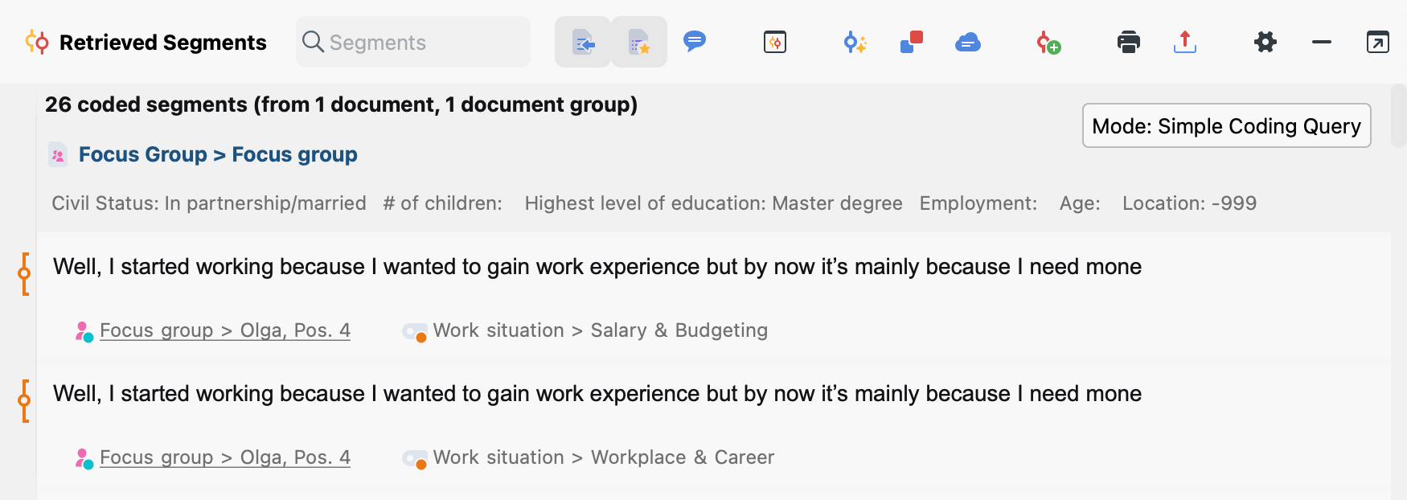The width and height of the screenshot is (1407, 500).
Task: Toggle the starred document display option
Action: (x=639, y=42)
